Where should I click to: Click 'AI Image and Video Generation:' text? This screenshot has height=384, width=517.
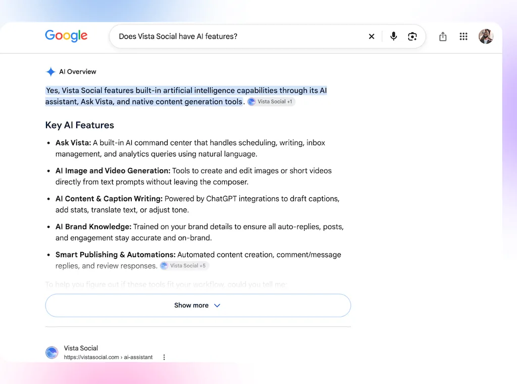pyautogui.click(x=113, y=171)
